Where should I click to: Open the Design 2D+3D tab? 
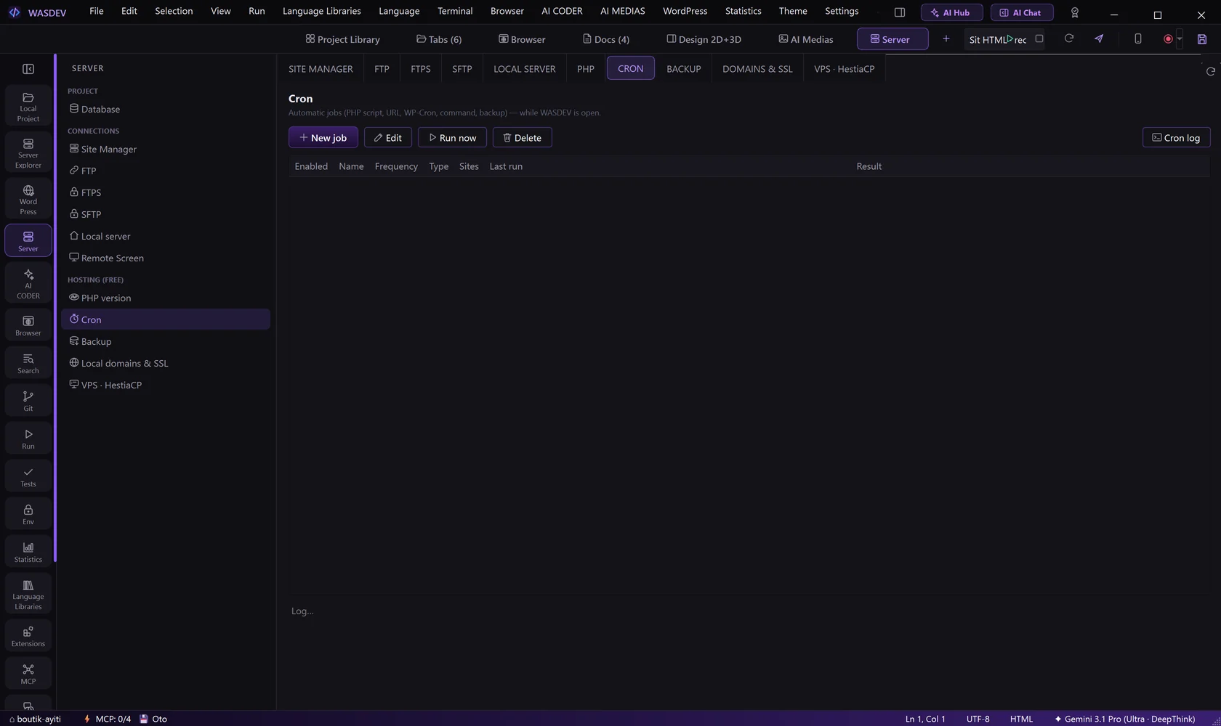[x=704, y=39]
